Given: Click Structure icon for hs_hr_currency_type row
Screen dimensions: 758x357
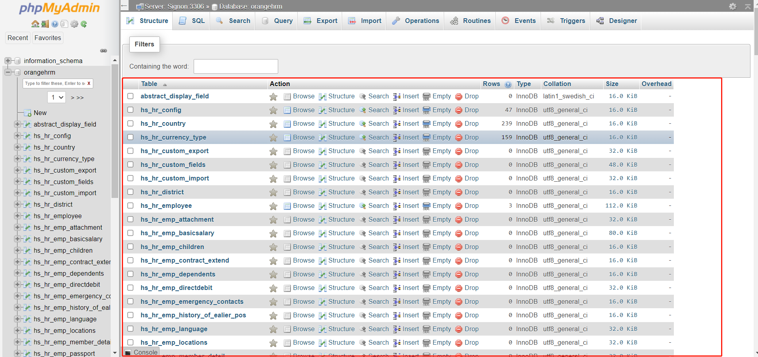Looking at the screenshot, I should [x=323, y=138].
